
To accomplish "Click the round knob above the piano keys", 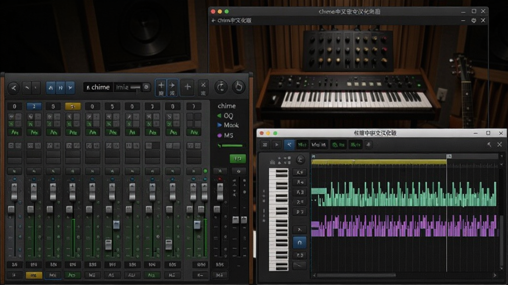I will point(300,159).
